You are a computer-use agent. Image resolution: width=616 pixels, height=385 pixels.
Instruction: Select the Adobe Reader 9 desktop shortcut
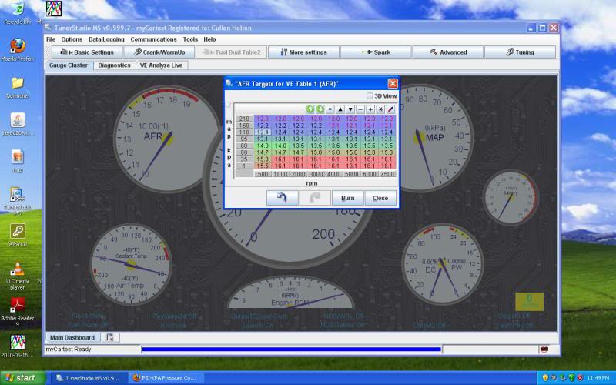(x=17, y=313)
